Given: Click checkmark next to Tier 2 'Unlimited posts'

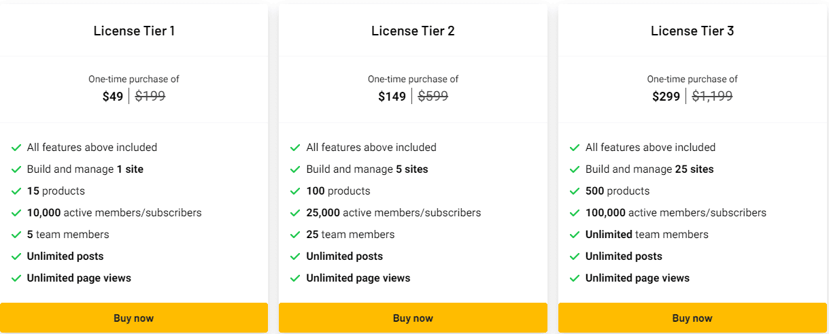Looking at the screenshot, I should coord(295,256).
